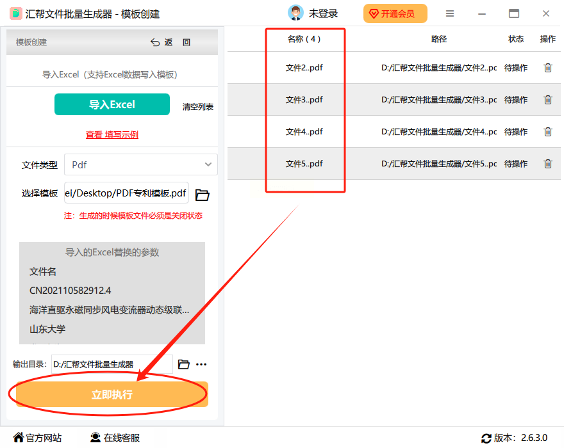This screenshot has width=564, height=448.
Task: Open the 查看 填写示例 link
Action: [112, 135]
